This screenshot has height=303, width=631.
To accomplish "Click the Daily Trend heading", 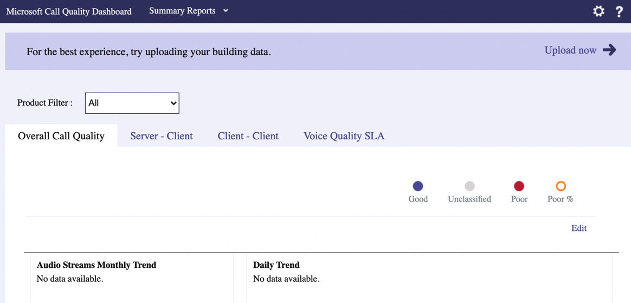I will 276,265.
